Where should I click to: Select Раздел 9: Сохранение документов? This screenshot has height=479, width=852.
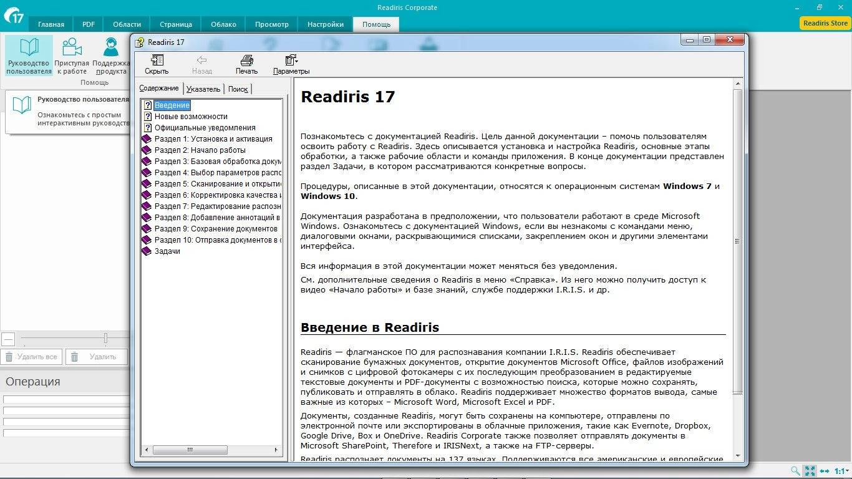pyautogui.click(x=216, y=229)
